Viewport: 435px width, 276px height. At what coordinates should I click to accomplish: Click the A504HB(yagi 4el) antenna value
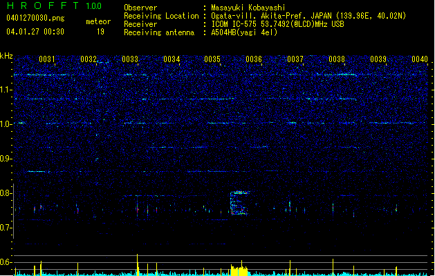[x=244, y=32]
